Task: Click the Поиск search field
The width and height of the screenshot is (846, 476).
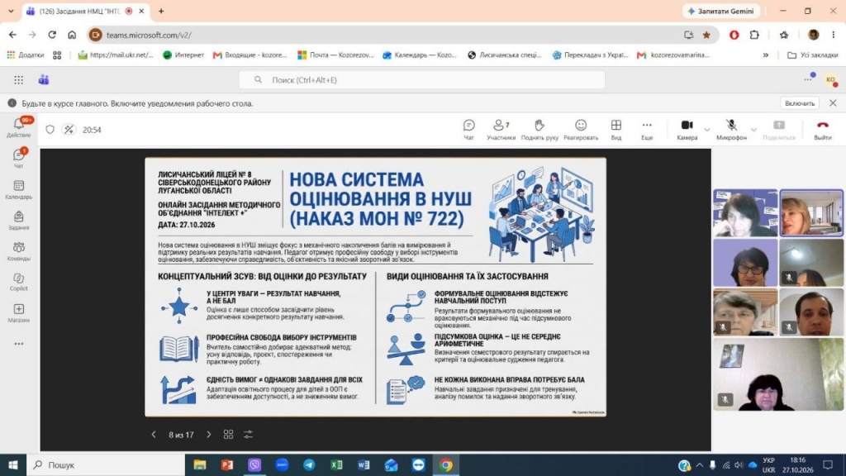Action: 422,80
